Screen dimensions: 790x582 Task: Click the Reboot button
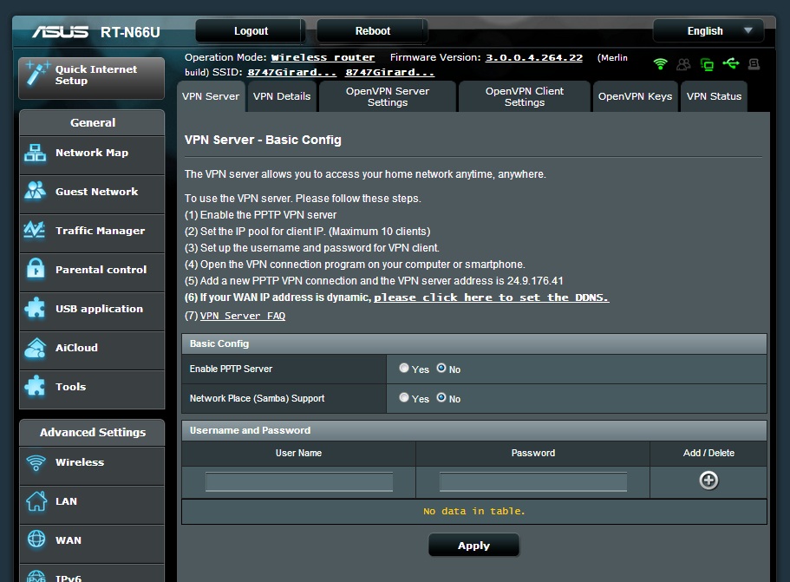coord(372,30)
